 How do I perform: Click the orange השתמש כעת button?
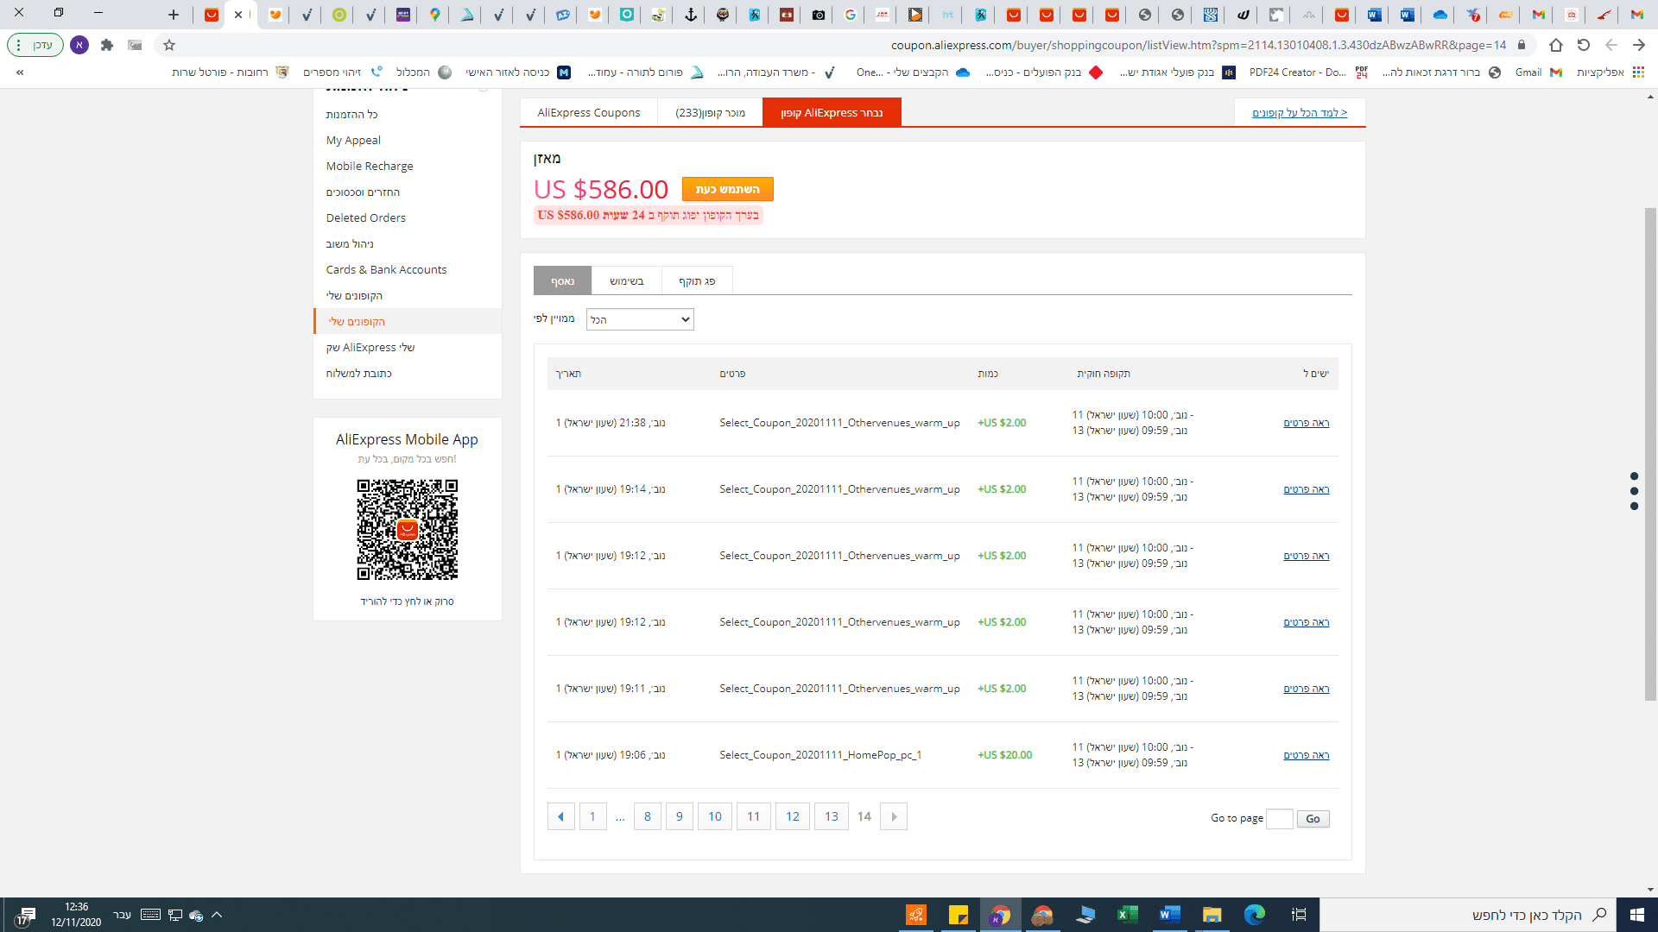pos(727,189)
